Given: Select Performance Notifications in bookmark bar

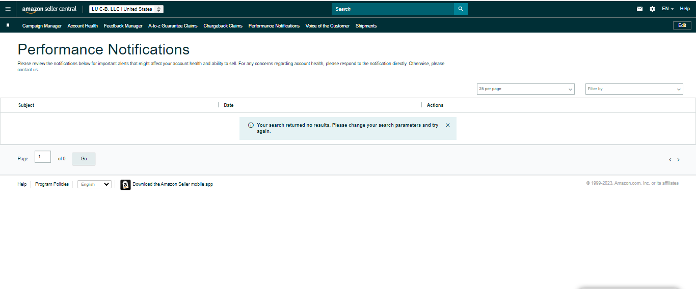Looking at the screenshot, I should click(274, 26).
